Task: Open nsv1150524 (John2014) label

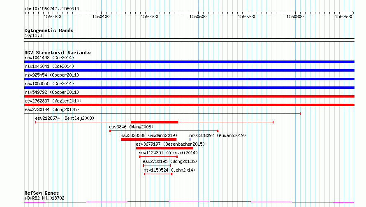Action: [169, 170]
